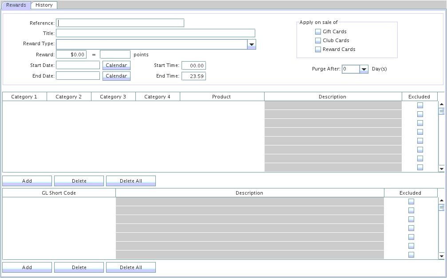Check the Reward Cards option
Image resolution: width=447 pixels, height=278 pixels.
pyautogui.click(x=318, y=49)
